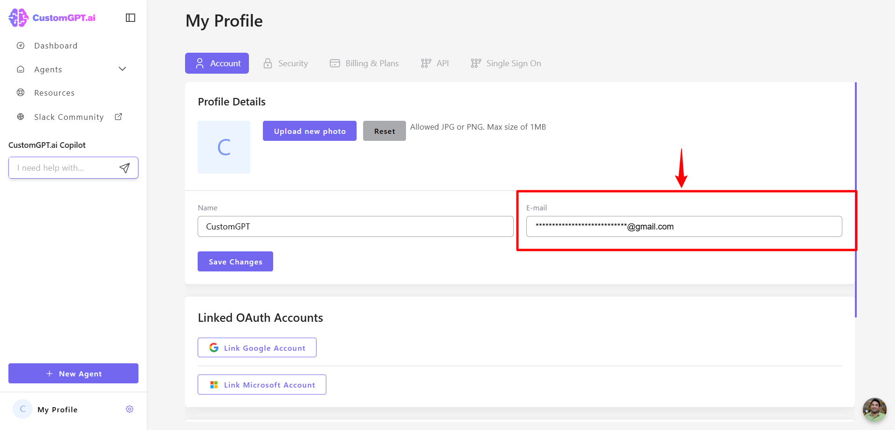Image resolution: width=895 pixels, height=430 pixels.
Task: Send the Copilot message via paper plane icon
Action: [x=124, y=168]
